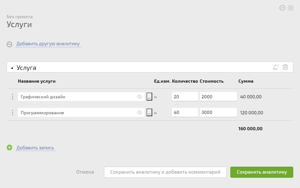Focus quantity field containing 20
Screen dimensions: 300x188
[185, 97]
